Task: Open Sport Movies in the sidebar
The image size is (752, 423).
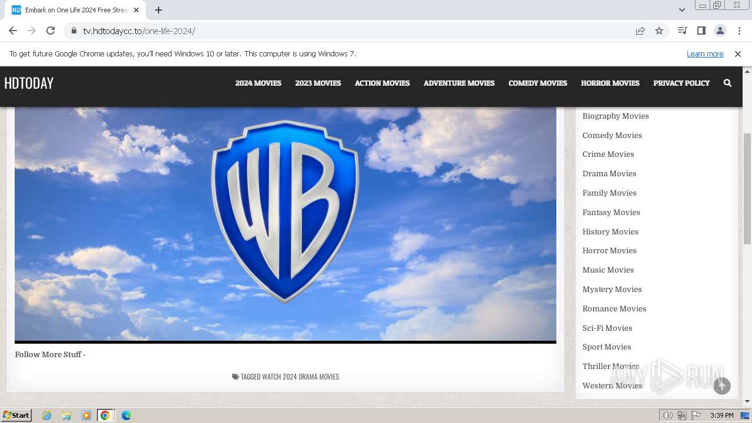Action: click(x=606, y=347)
